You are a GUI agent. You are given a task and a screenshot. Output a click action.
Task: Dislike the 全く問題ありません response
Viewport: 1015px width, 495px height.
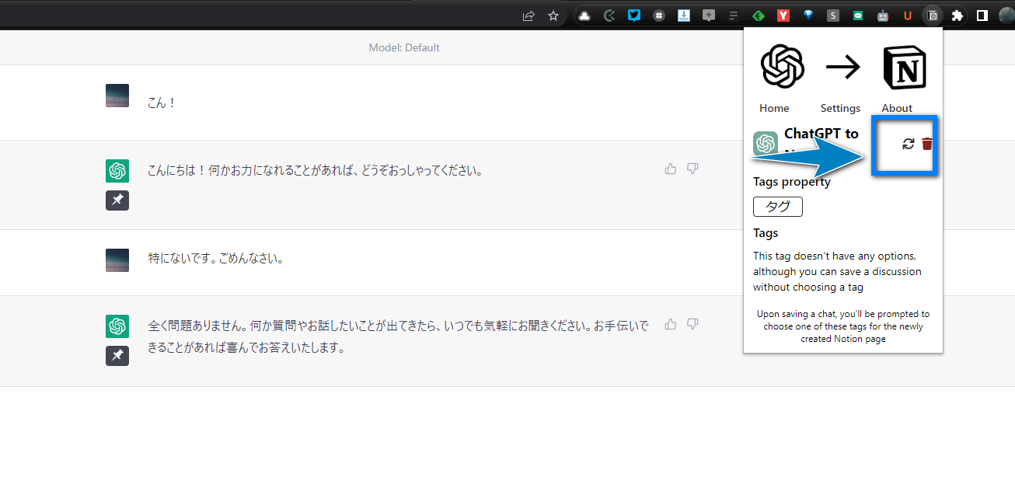(x=692, y=324)
